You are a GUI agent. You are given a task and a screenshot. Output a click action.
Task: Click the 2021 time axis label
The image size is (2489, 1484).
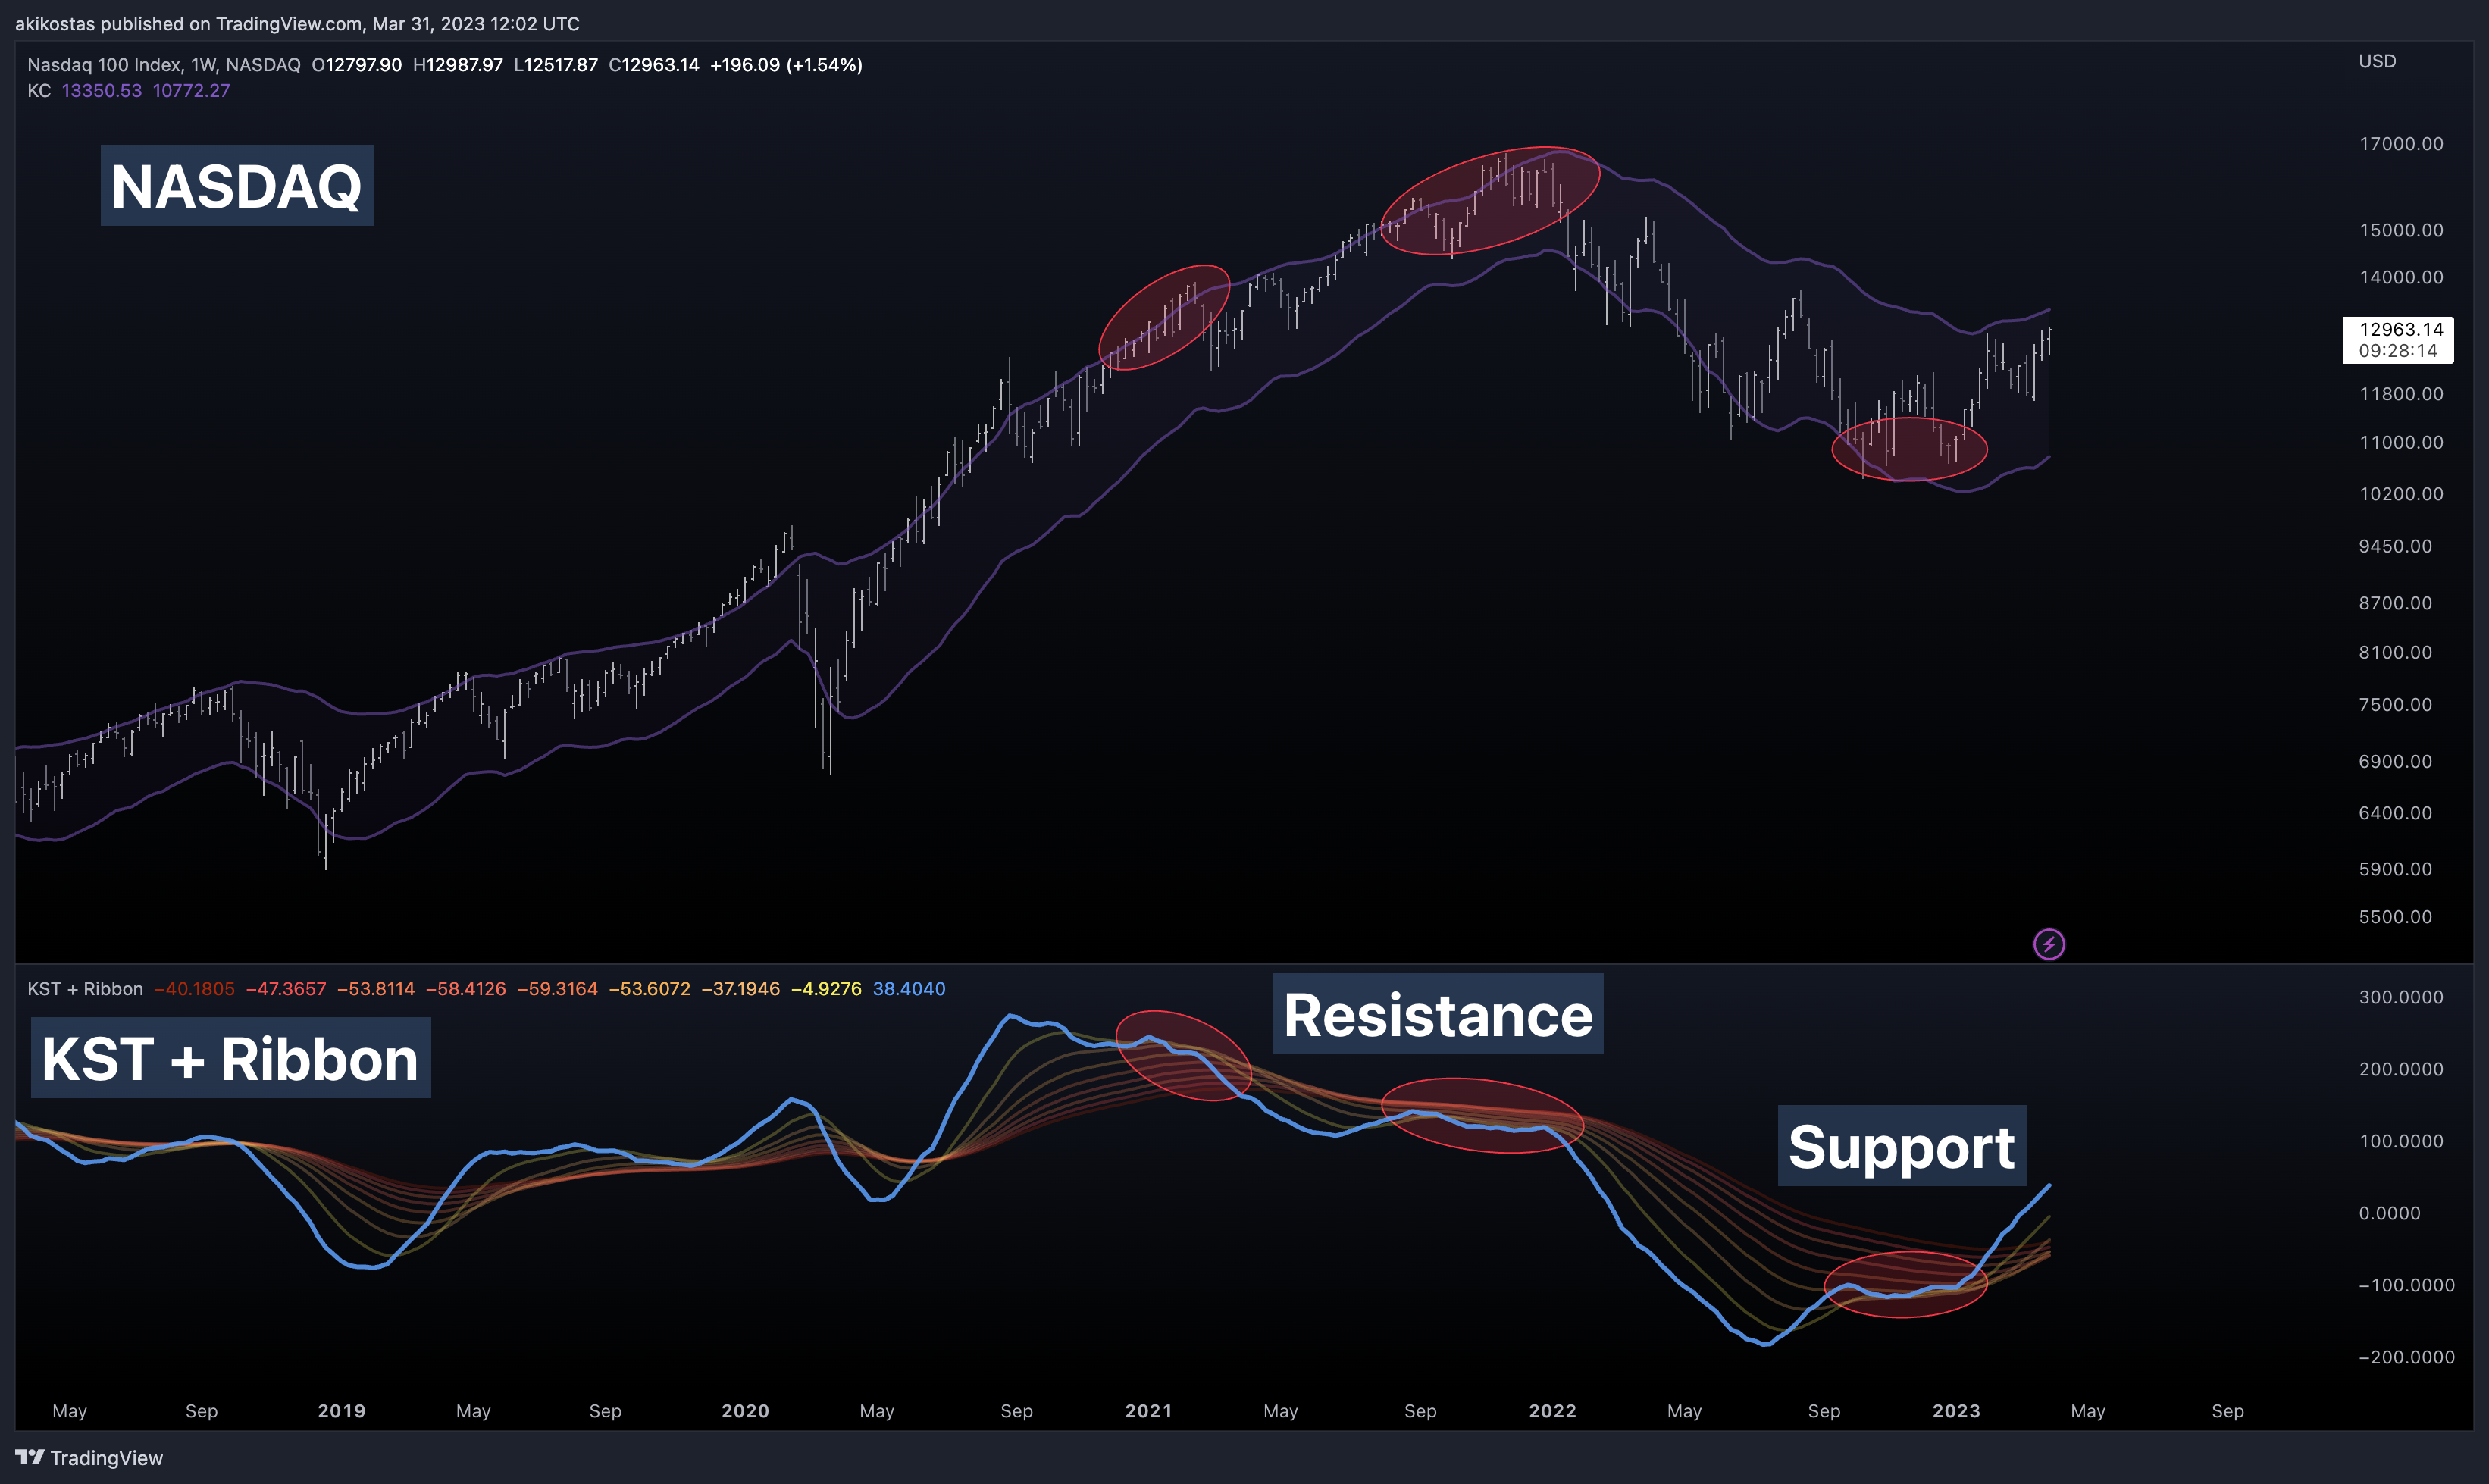(1149, 1411)
